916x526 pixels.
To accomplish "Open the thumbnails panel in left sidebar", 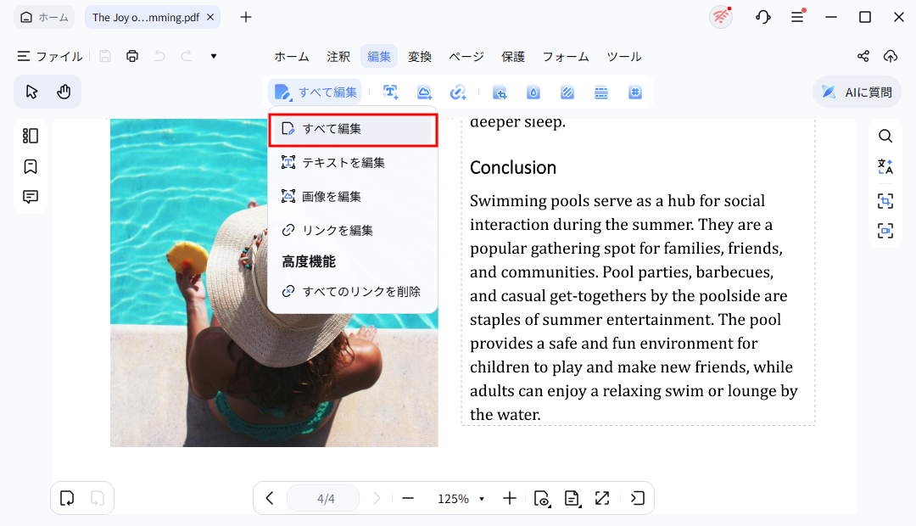I will click(31, 136).
